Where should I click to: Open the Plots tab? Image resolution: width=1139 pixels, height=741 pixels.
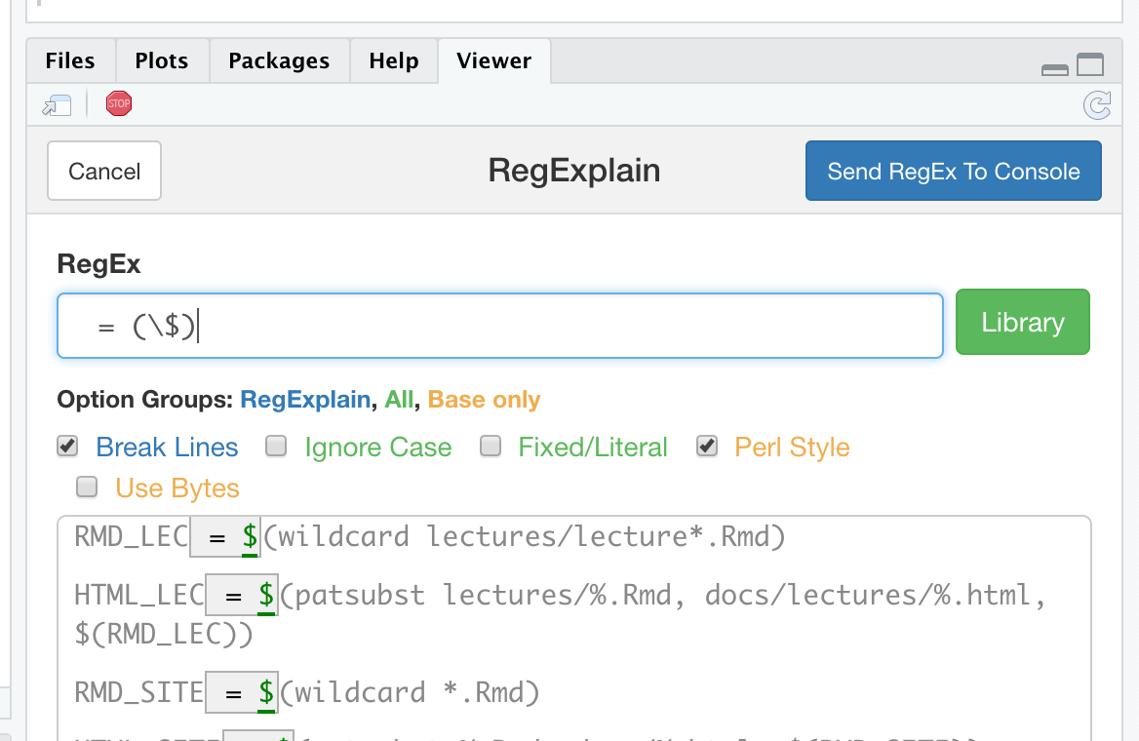click(162, 61)
